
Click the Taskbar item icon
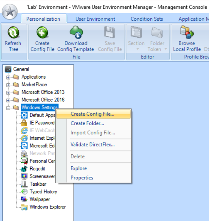click(24, 184)
